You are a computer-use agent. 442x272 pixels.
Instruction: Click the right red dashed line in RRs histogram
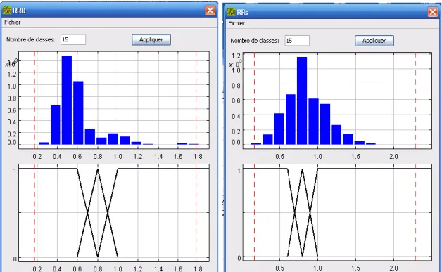(x=415, y=101)
